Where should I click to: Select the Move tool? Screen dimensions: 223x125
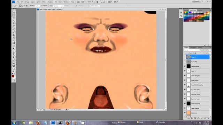14,12
